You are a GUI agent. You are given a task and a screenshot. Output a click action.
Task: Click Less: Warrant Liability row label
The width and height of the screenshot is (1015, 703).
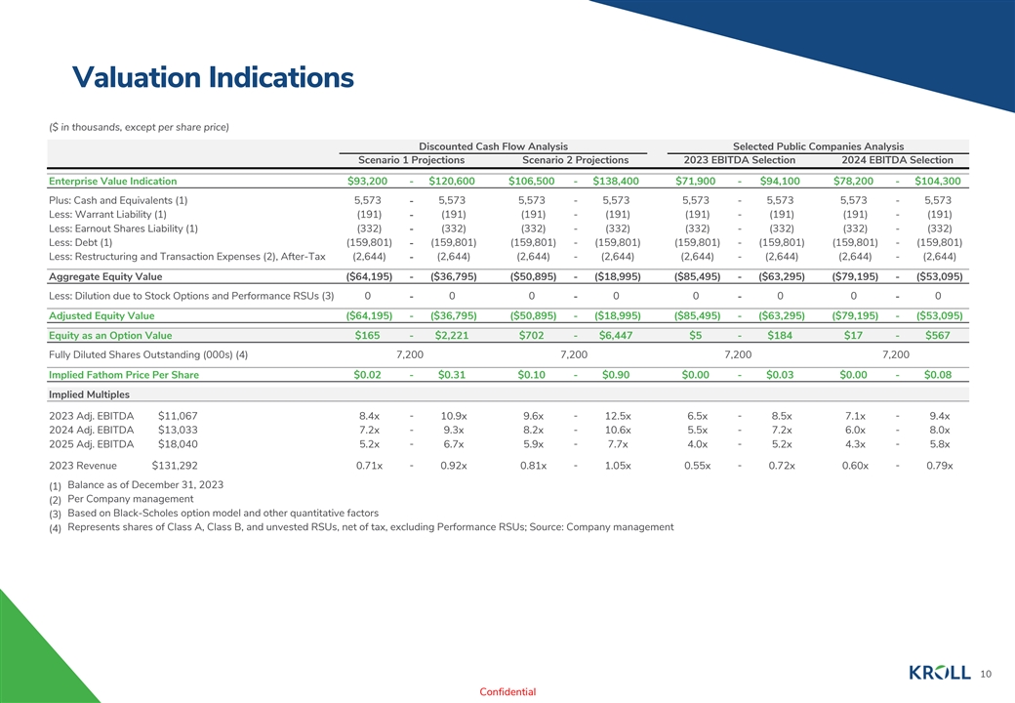point(107,214)
